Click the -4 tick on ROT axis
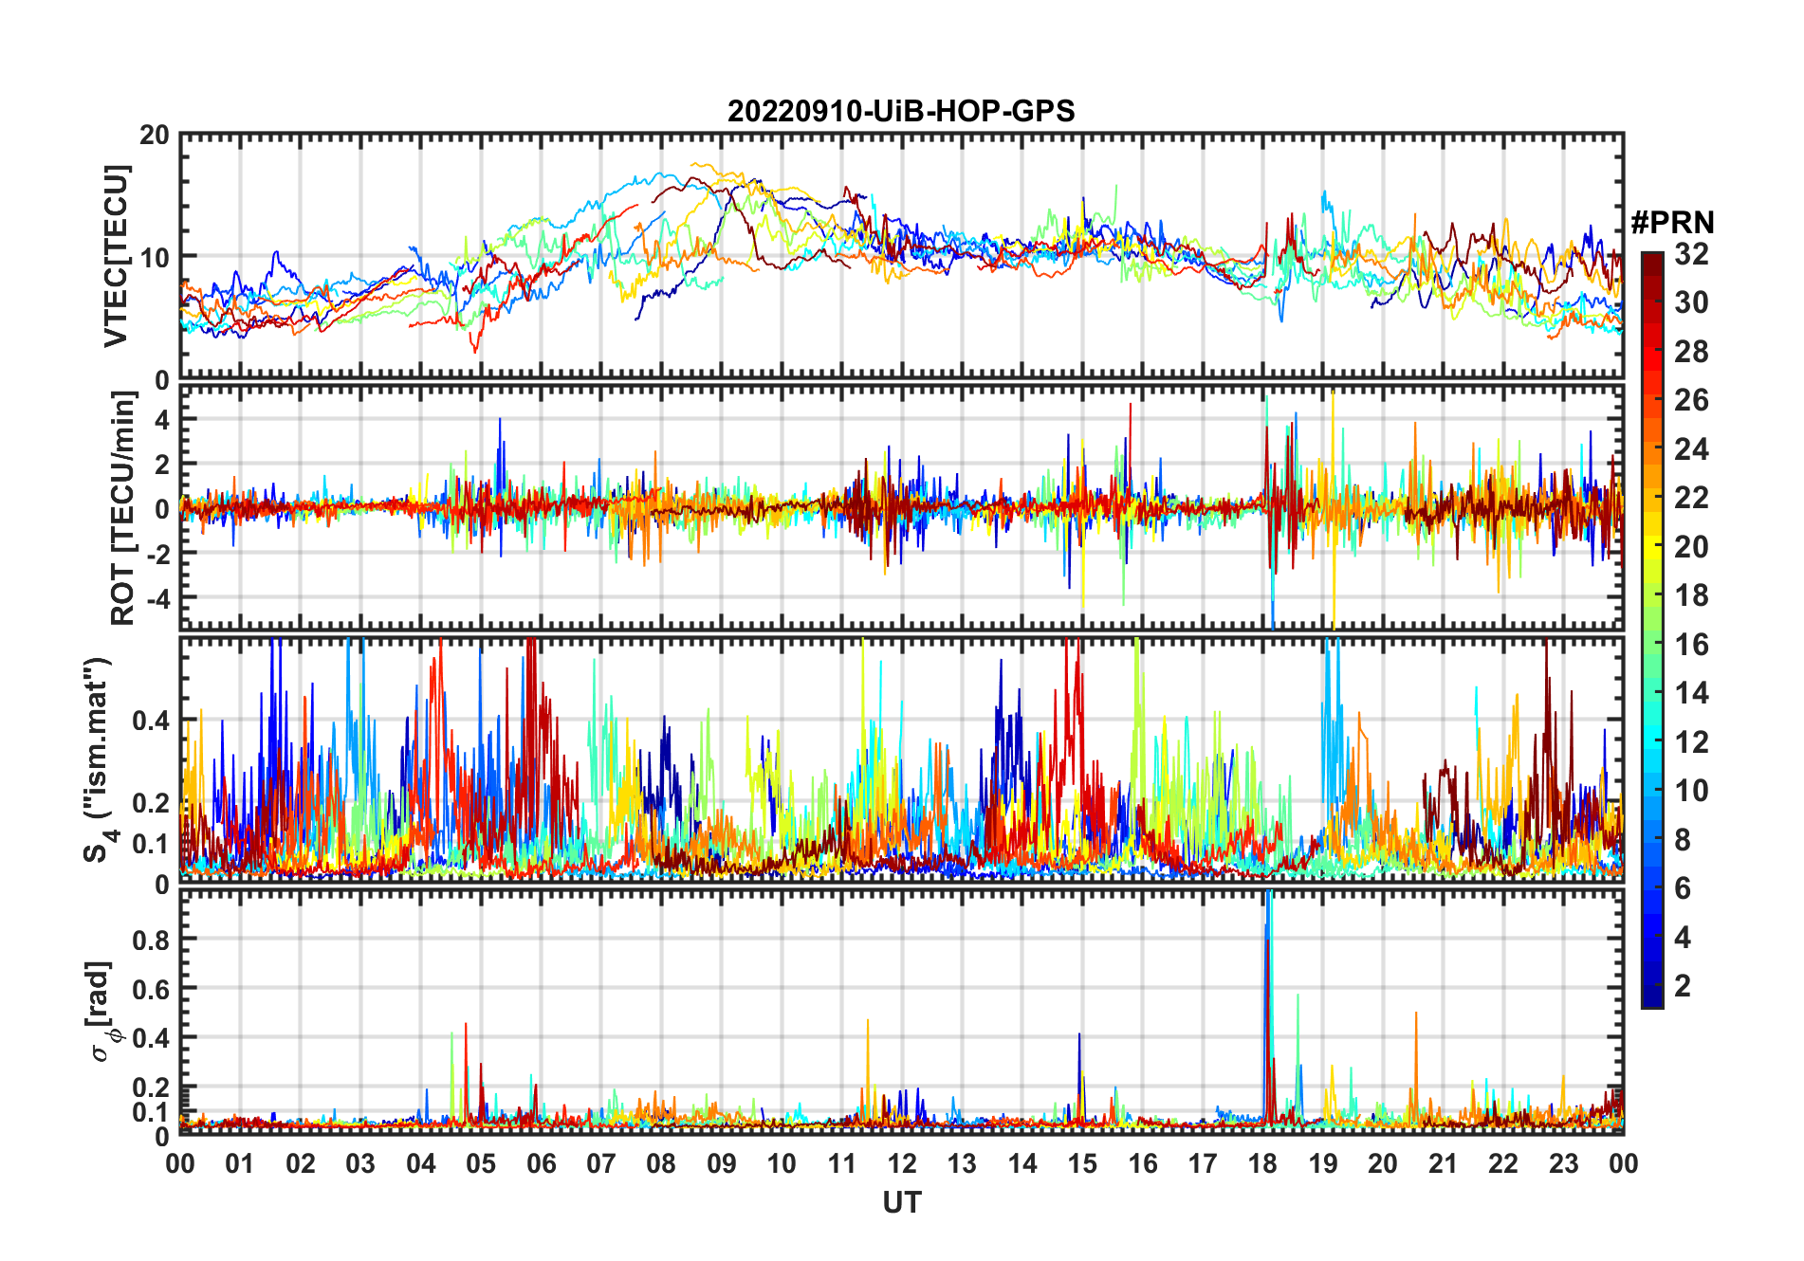The width and height of the screenshot is (1804, 1261). (154, 599)
